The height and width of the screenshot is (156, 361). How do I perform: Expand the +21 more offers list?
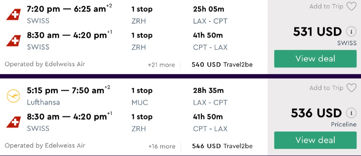pos(161,65)
